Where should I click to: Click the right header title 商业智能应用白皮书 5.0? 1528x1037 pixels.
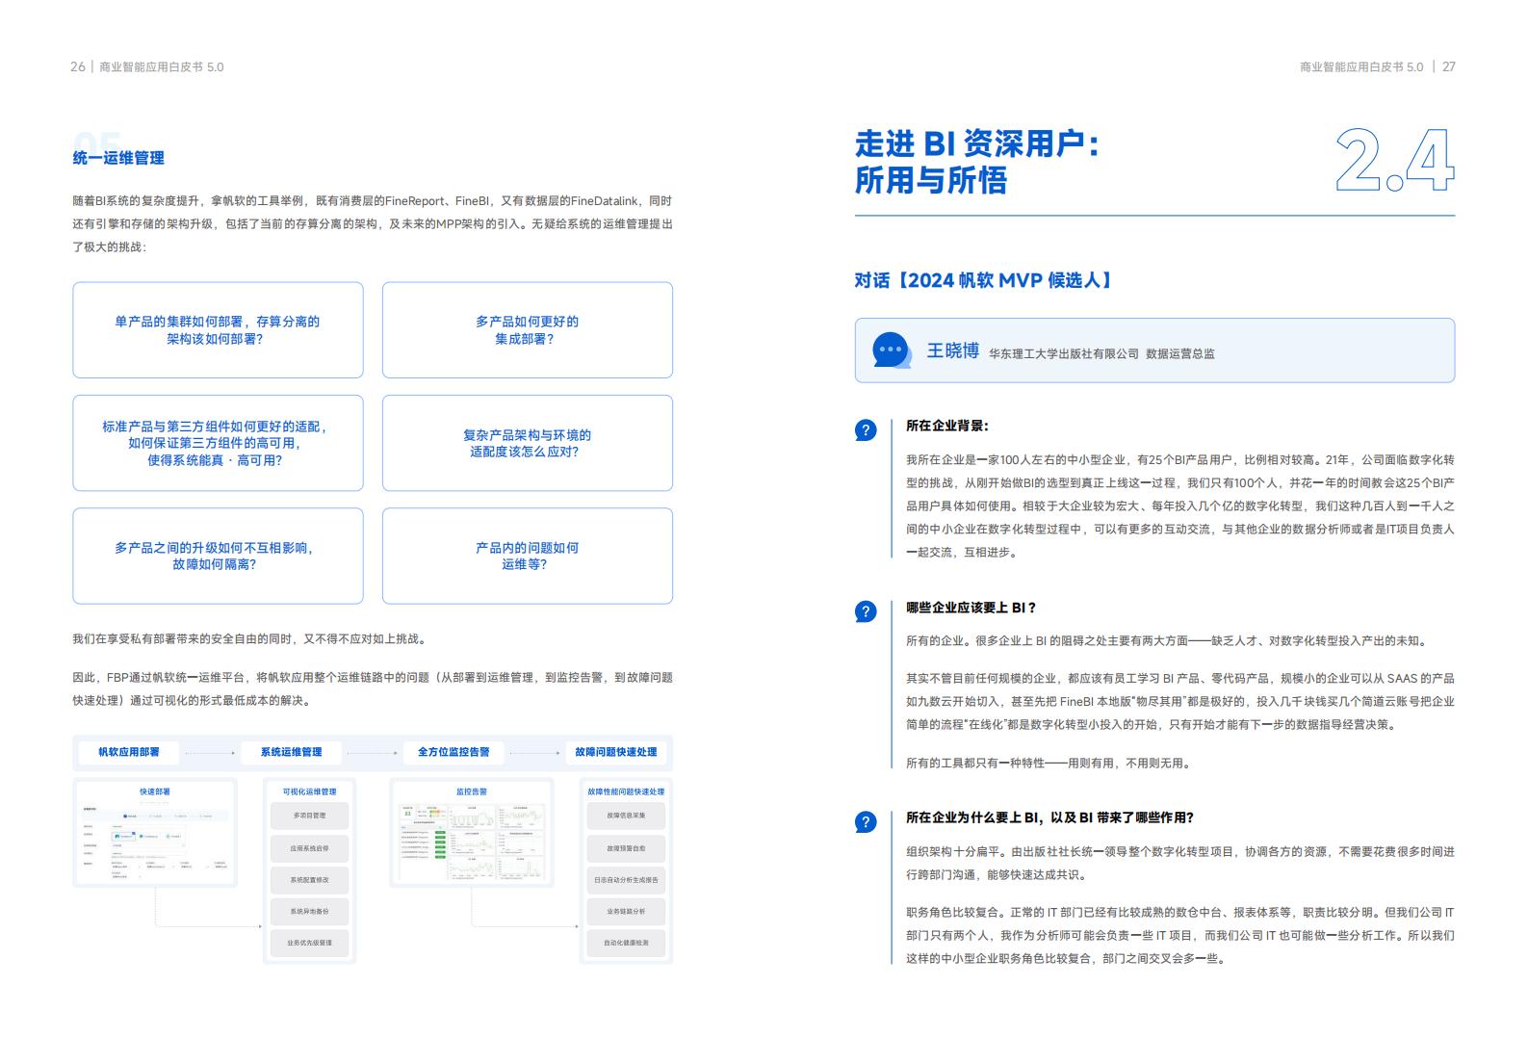1361,66
